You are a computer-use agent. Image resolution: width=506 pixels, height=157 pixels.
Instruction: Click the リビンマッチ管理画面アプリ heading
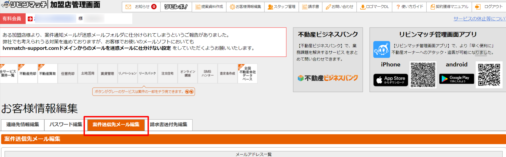[438, 34]
